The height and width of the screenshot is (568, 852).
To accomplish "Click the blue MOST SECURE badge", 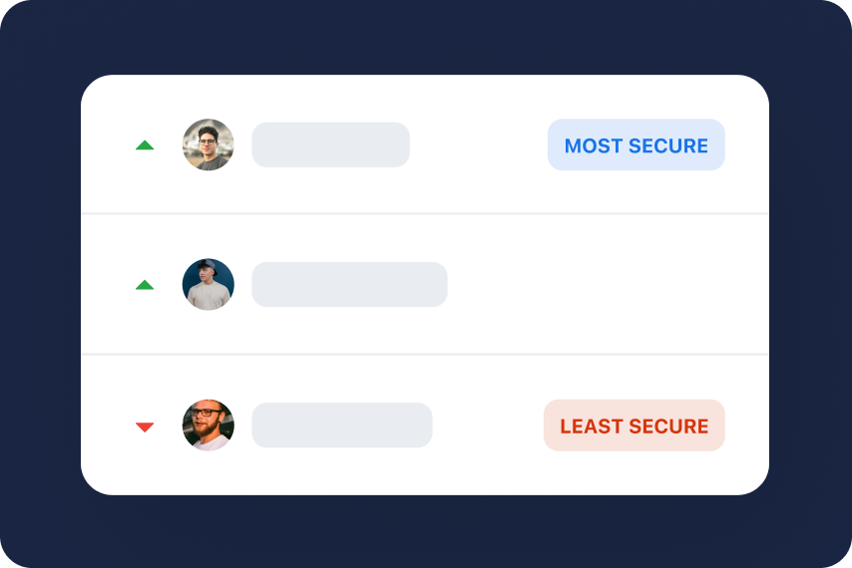I will point(637,145).
